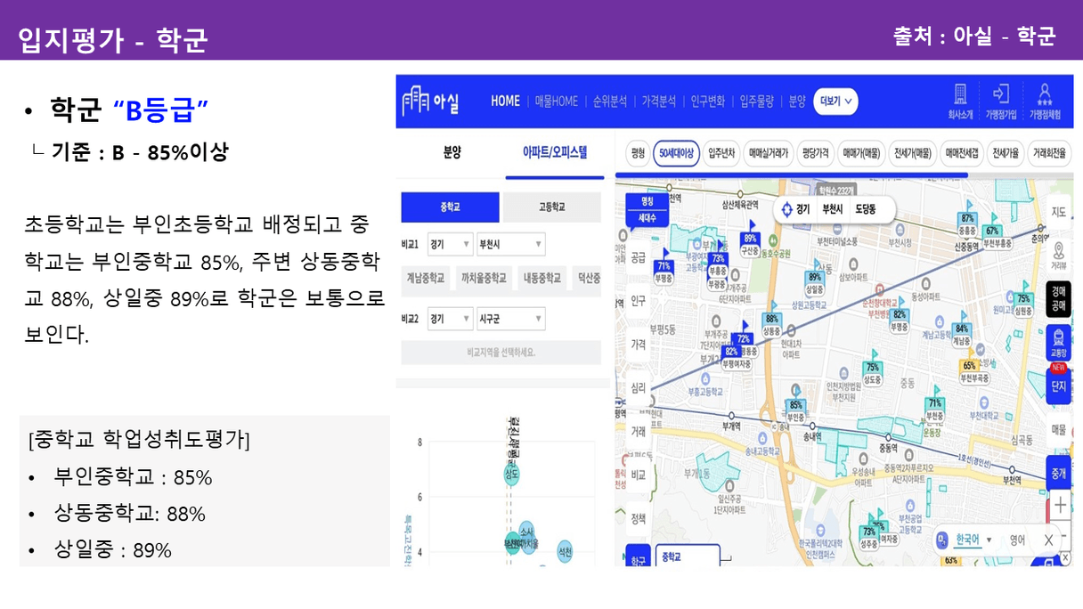Screen dimensions: 1083x609
Task: Toggle the 50세대이상 filter chip
Action: click(x=675, y=153)
